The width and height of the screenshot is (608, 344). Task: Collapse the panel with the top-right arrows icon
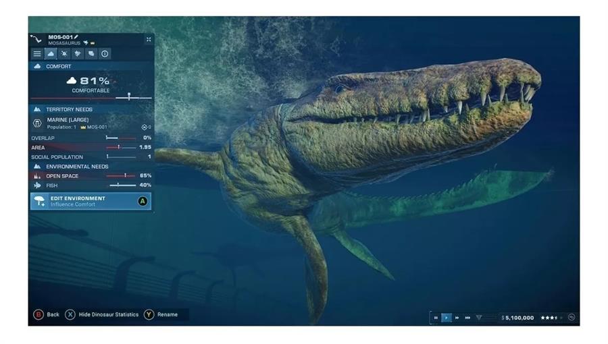point(149,40)
